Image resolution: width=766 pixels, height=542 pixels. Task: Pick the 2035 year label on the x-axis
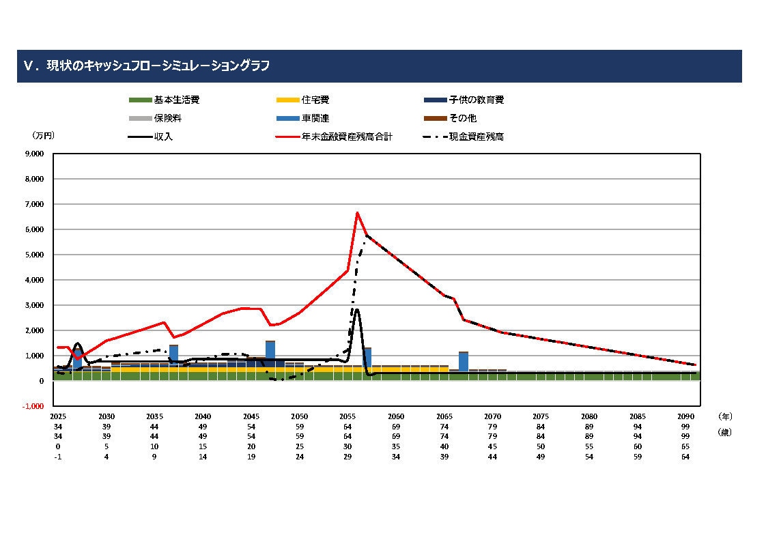[x=154, y=416]
